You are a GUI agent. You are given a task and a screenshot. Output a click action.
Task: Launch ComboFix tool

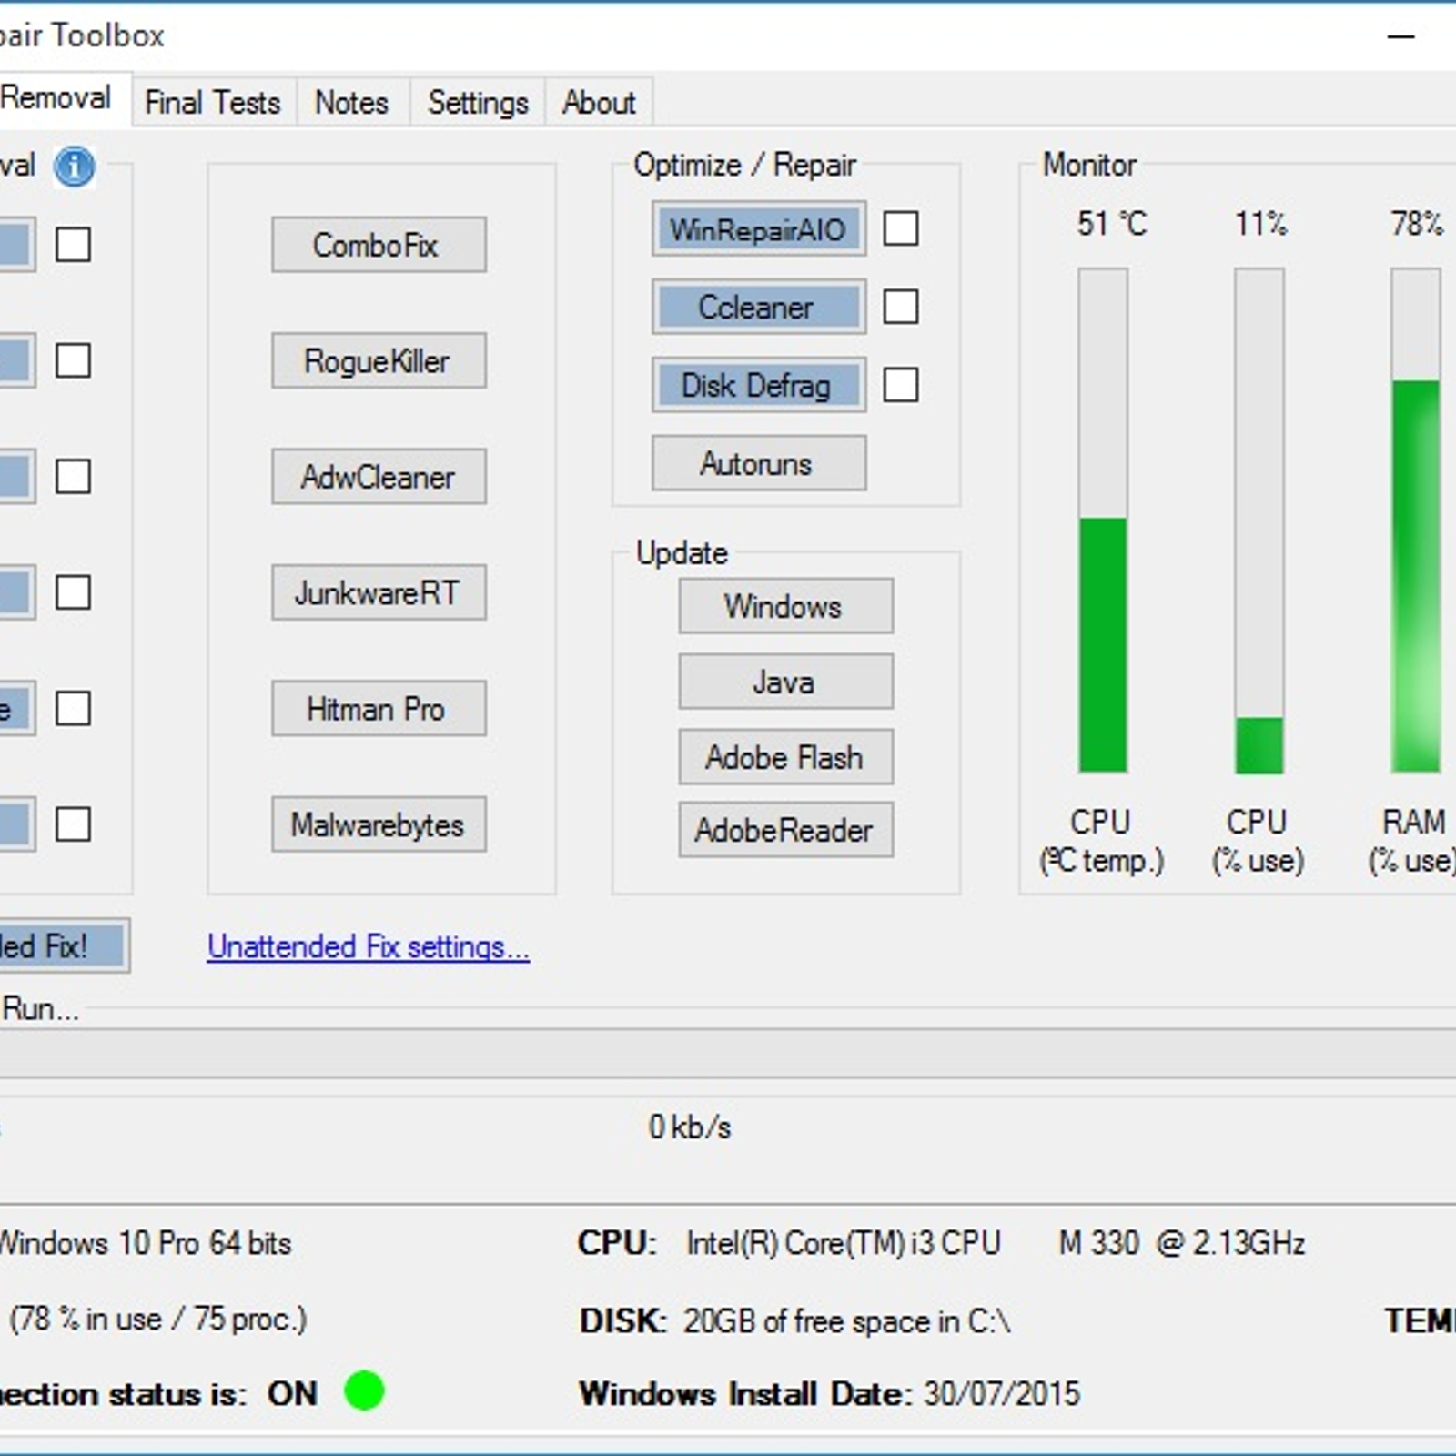point(379,245)
